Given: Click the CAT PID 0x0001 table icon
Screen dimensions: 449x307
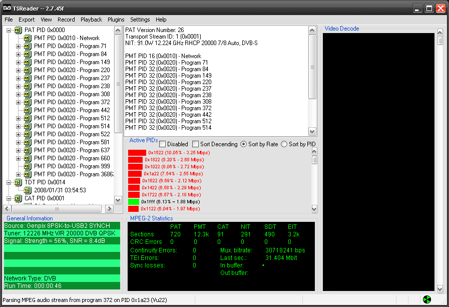Looking at the screenshot, I should tap(18, 198).
